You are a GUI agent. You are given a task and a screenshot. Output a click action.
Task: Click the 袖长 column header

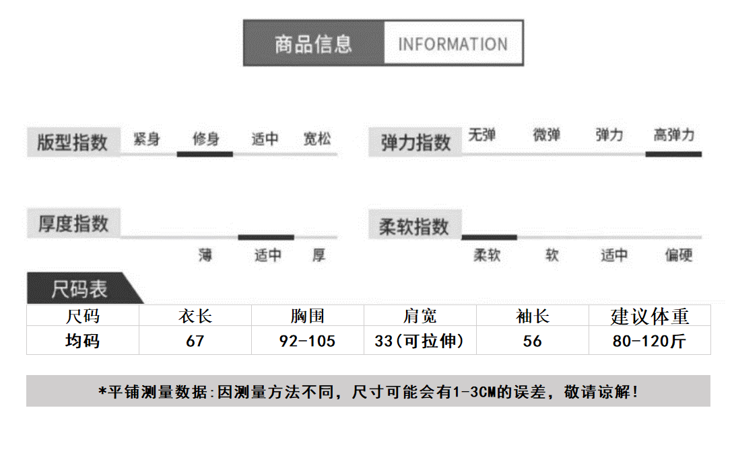click(533, 316)
